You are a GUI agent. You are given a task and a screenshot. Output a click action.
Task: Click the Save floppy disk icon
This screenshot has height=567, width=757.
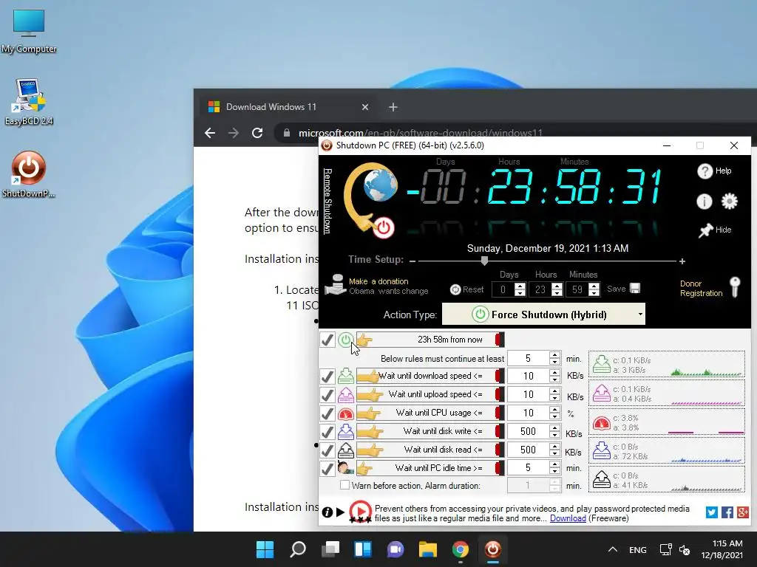coord(635,289)
